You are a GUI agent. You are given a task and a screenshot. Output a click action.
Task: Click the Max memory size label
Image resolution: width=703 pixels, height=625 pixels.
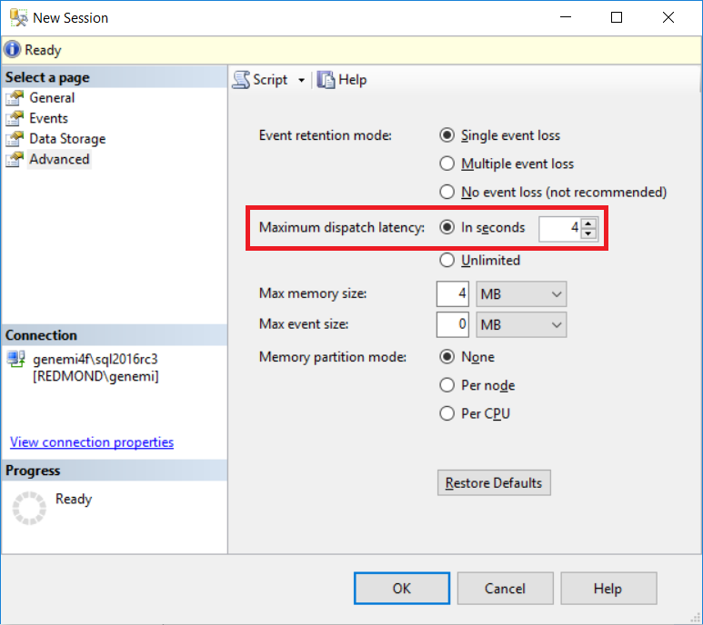coord(313,293)
